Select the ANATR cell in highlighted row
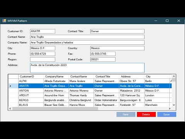Image resolution: width=185 pixels, height=139 pixels. point(31,86)
